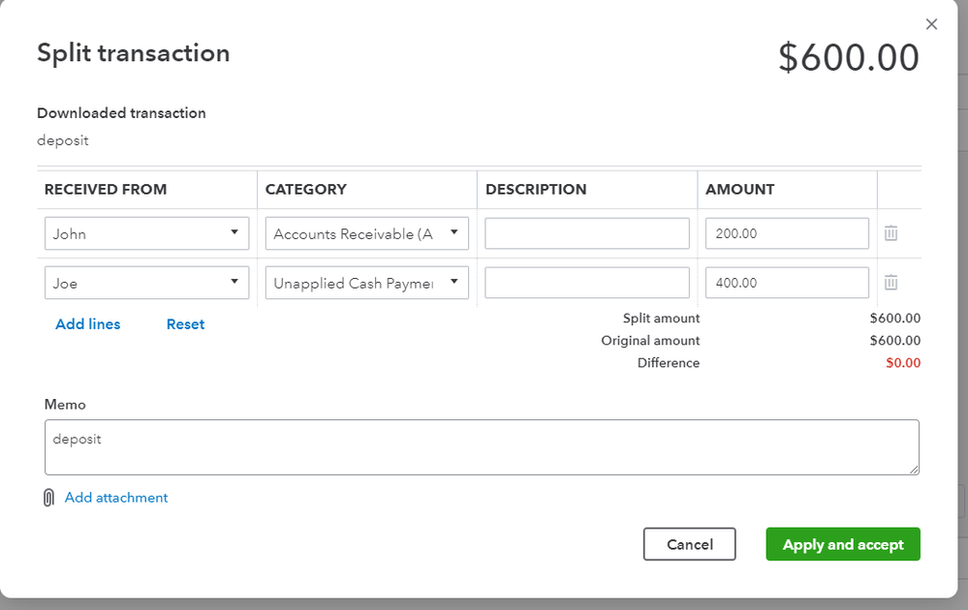Click the Memo box resize handle
This screenshot has height=610, width=968.
[914, 470]
